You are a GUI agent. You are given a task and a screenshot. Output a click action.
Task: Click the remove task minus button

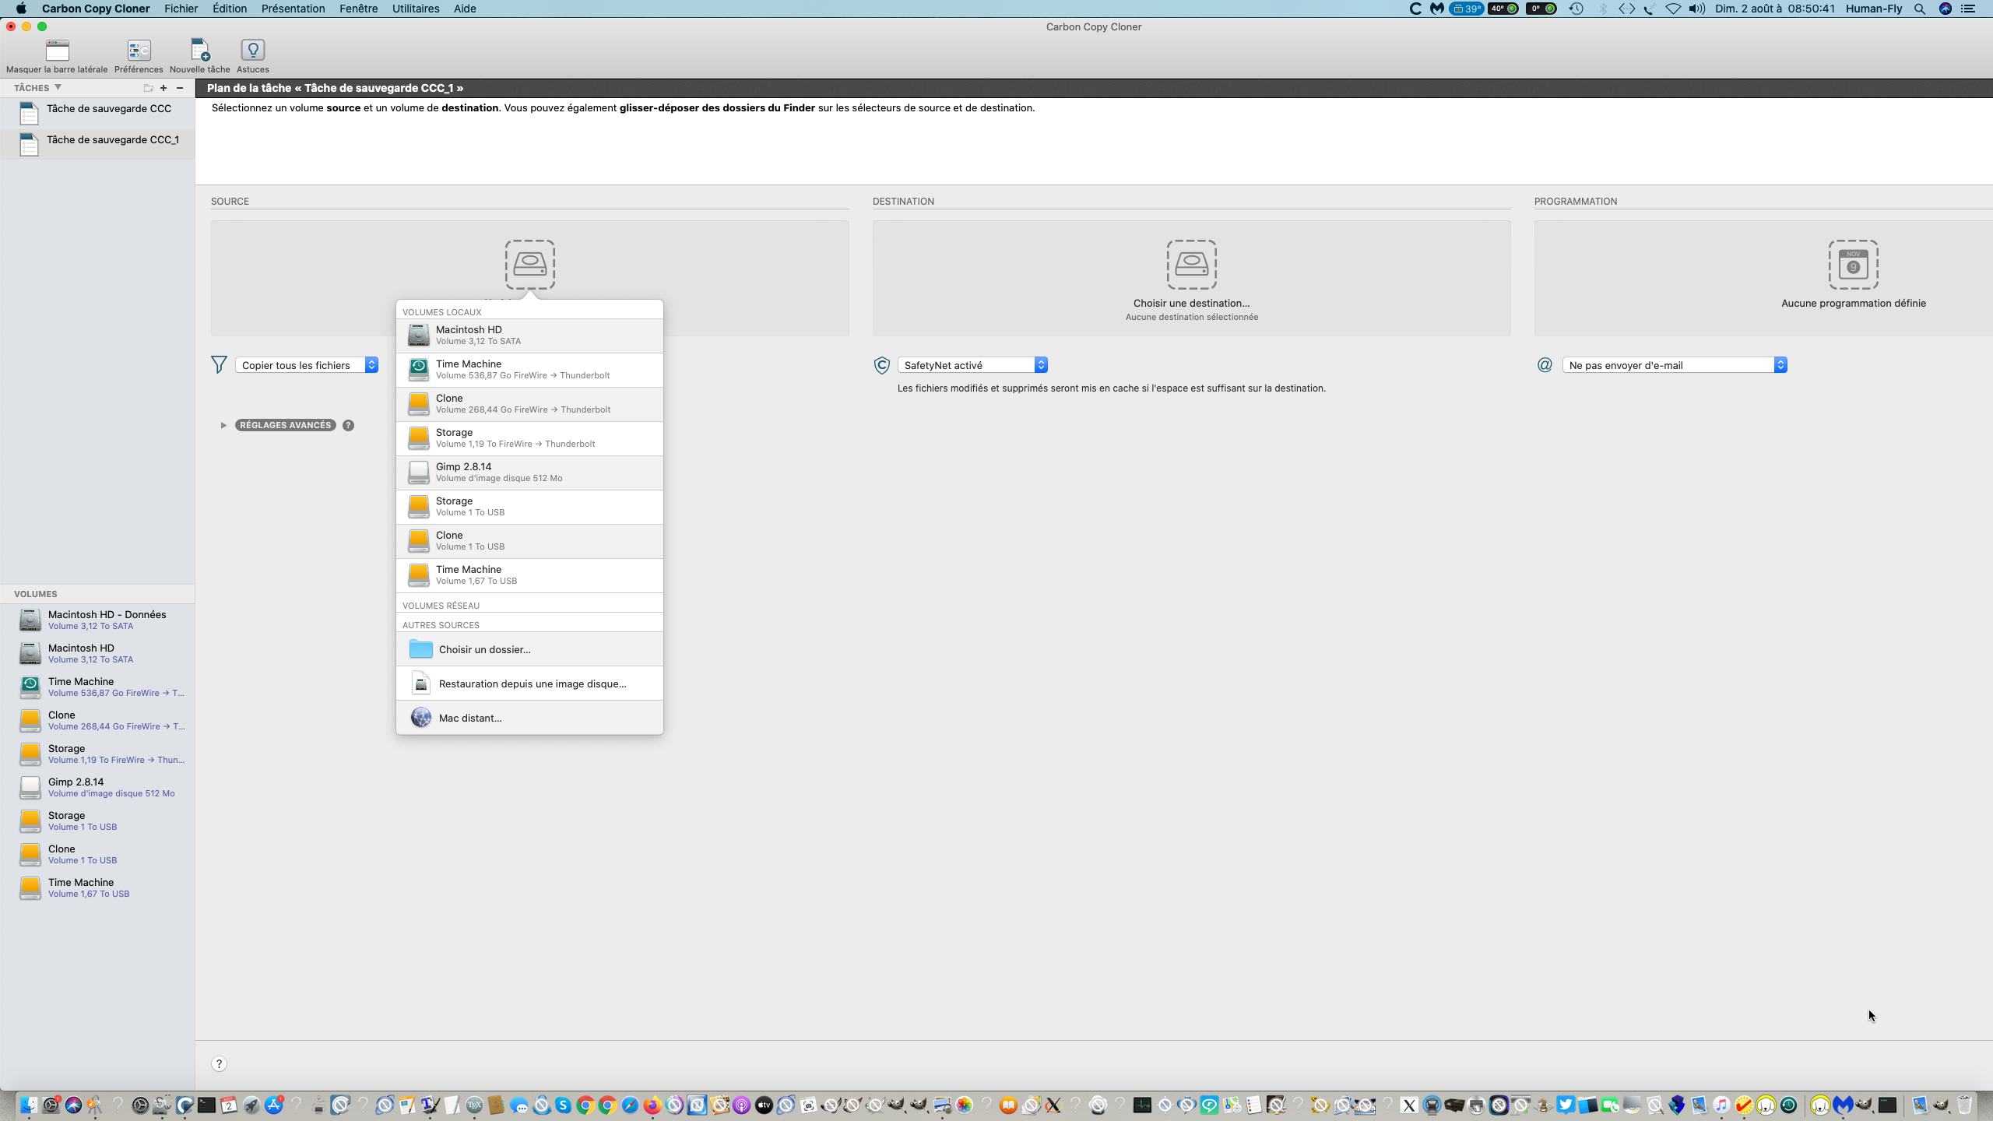[x=180, y=88]
